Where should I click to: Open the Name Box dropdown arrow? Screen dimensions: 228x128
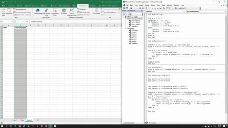click(11, 21)
